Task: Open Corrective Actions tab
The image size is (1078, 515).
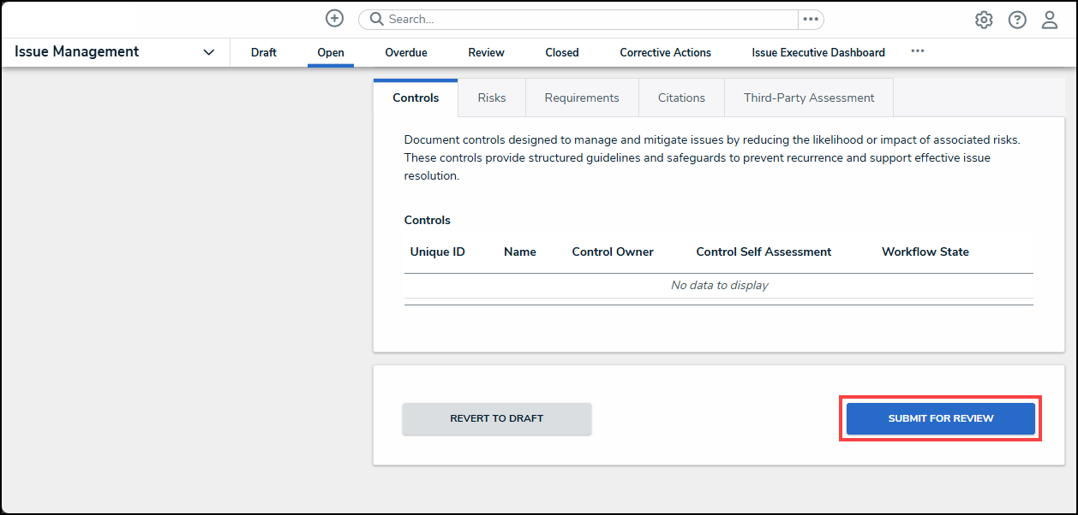Action: [666, 52]
